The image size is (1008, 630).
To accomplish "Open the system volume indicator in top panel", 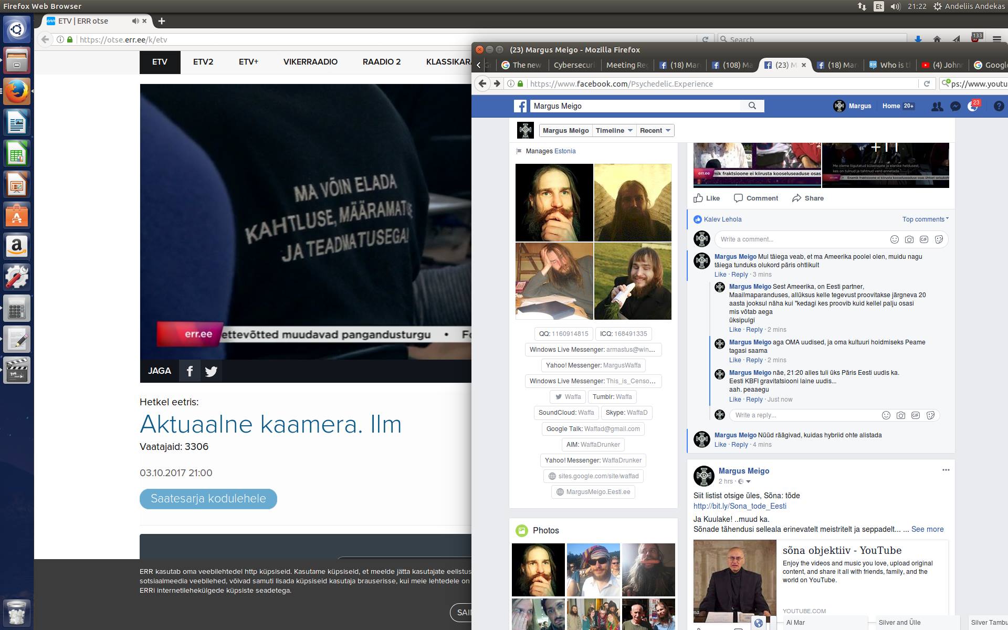I will [x=896, y=6].
